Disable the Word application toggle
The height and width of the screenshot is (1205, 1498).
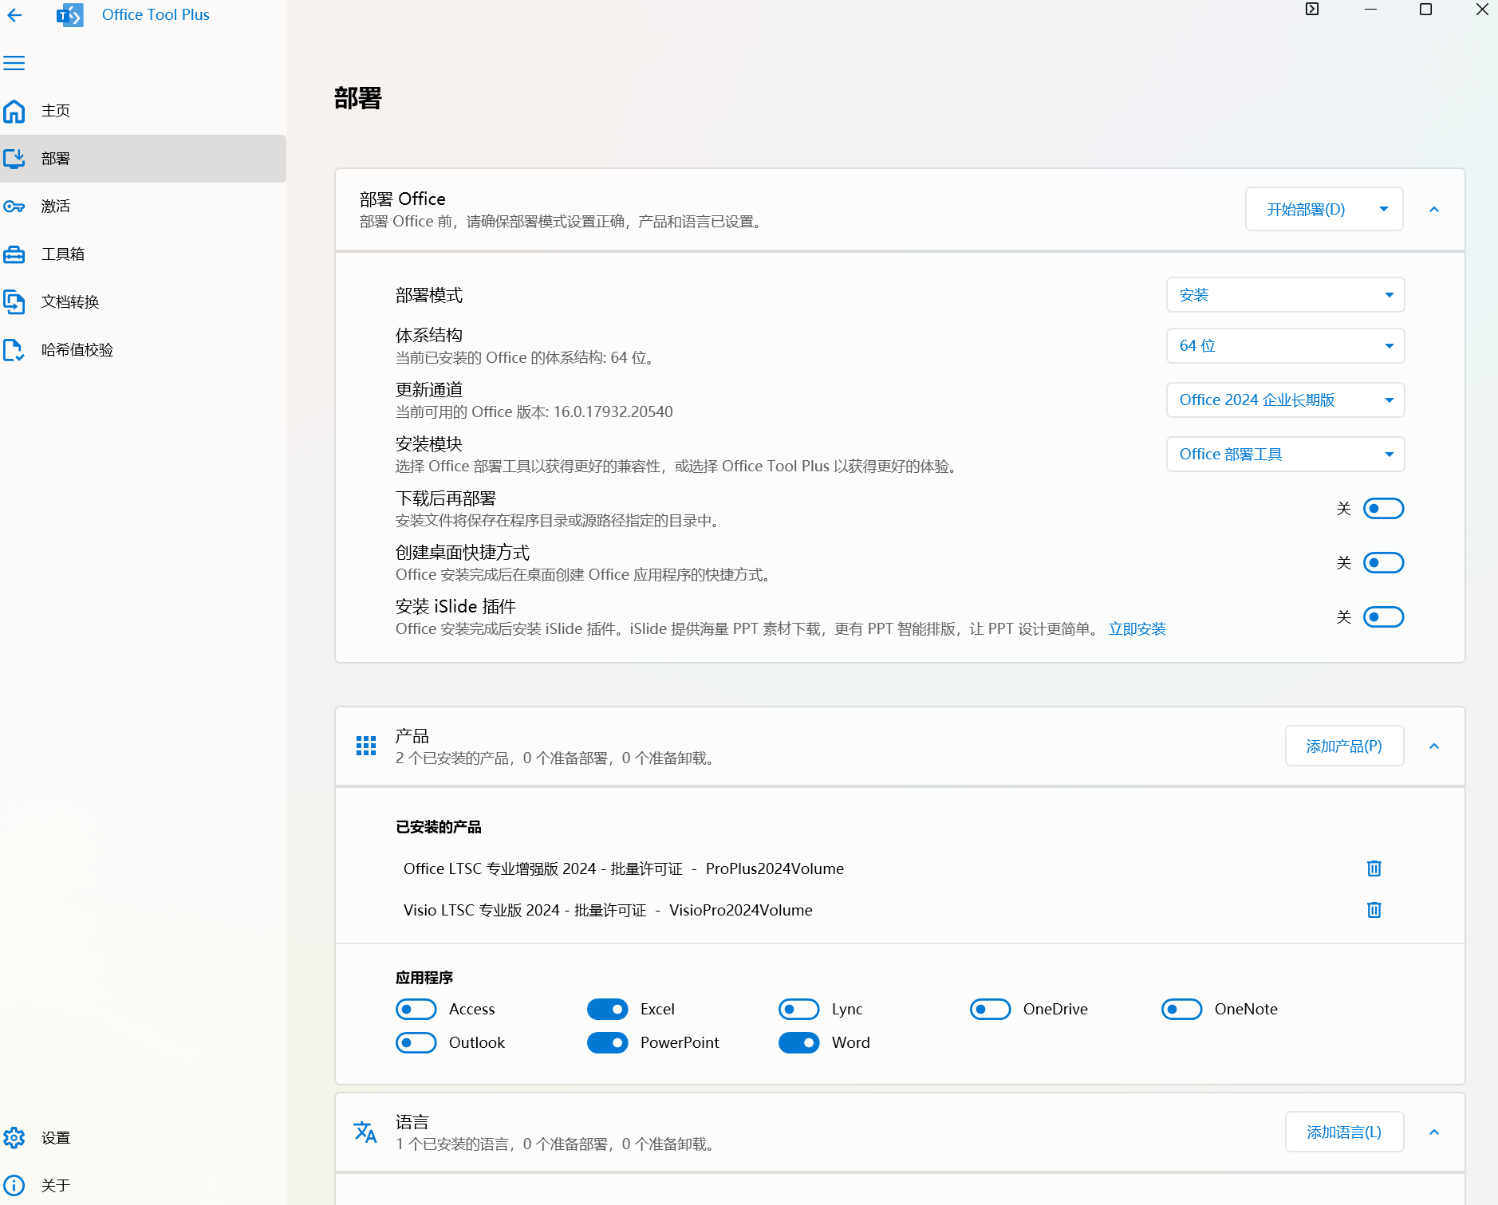799,1043
